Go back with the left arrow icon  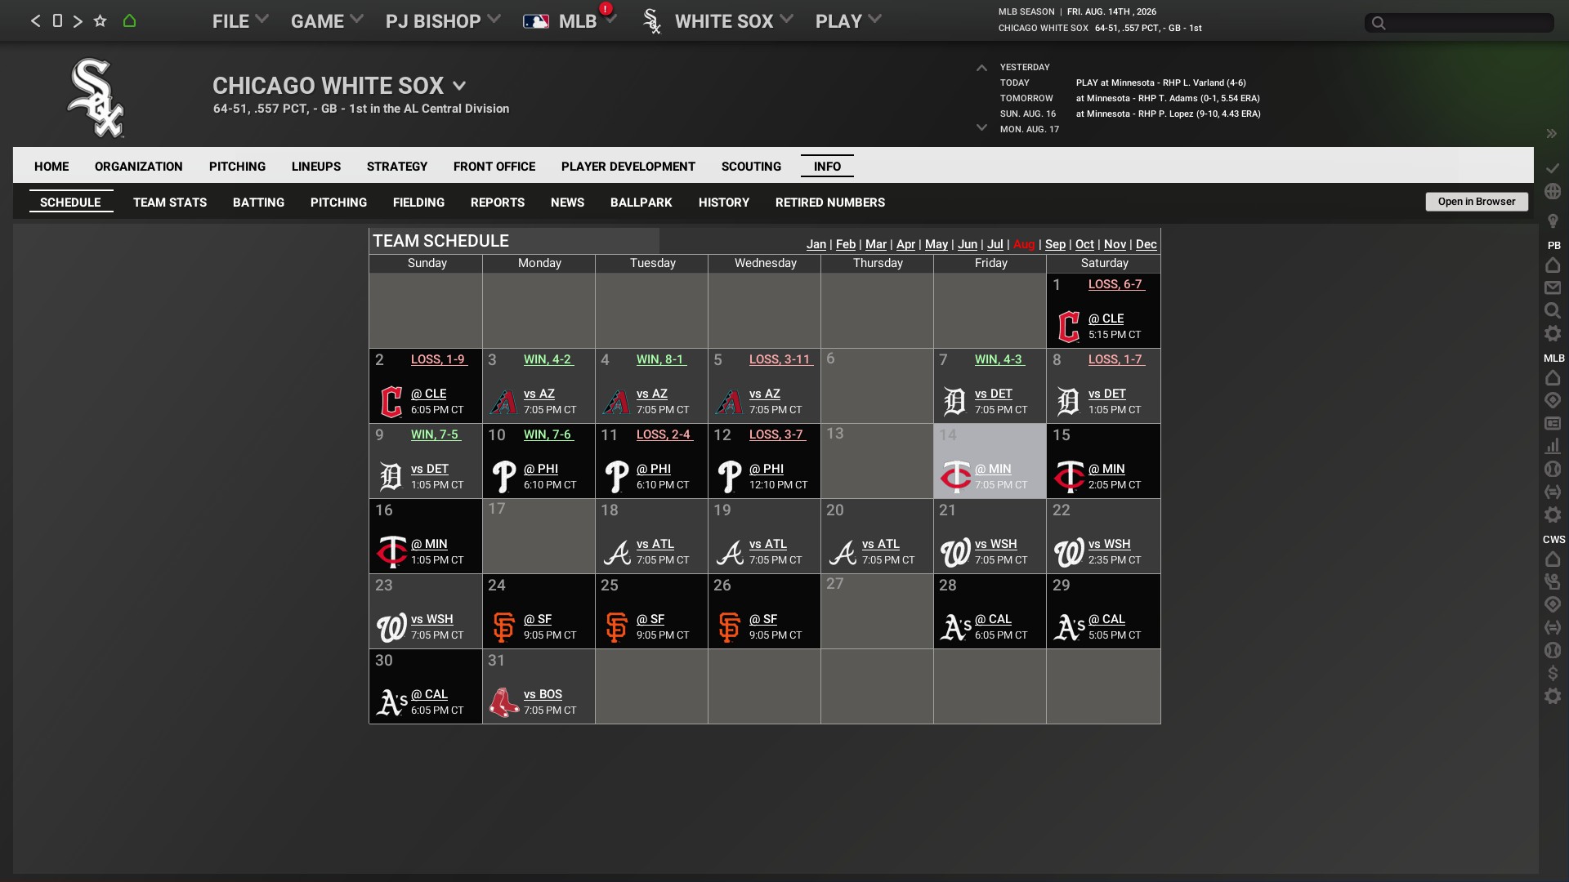(35, 21)
